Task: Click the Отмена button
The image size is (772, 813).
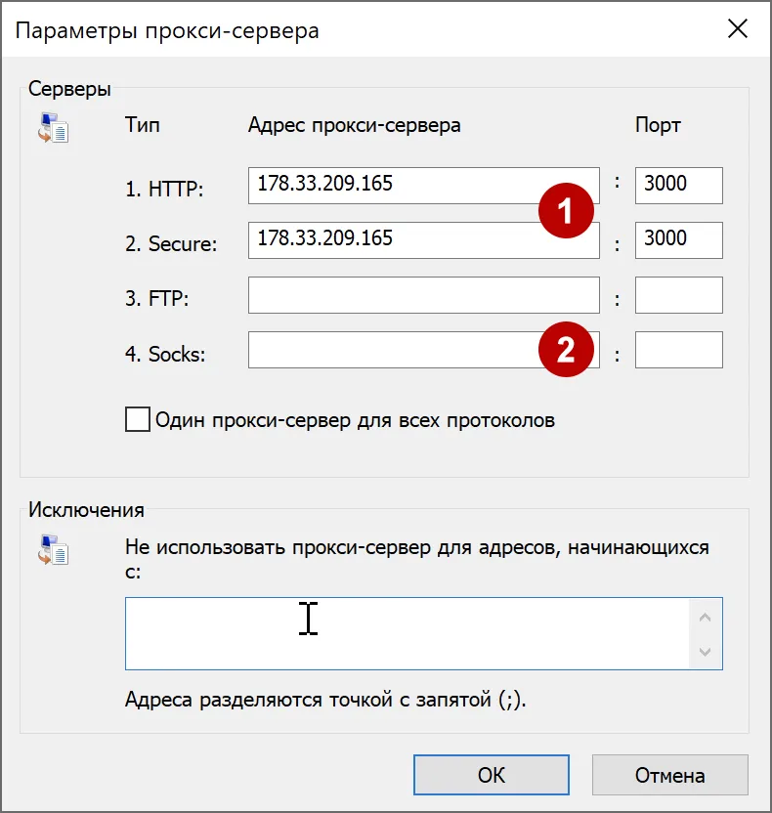Action: [x=669, y=774]
